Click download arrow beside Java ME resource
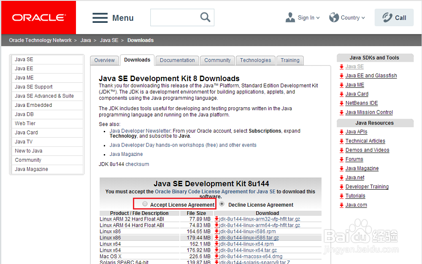The height and width of the screenshot is (264, 422). tap(341, 85)
